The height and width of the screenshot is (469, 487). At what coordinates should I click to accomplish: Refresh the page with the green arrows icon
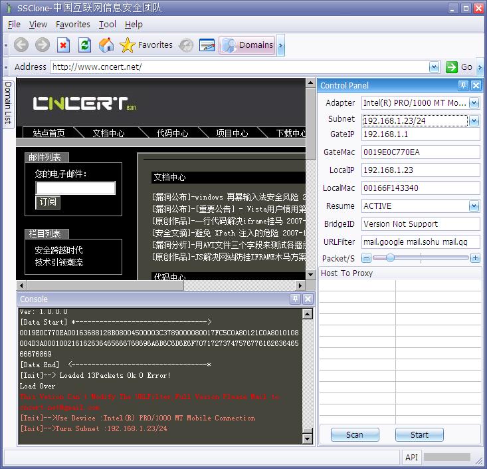(x=84, y=45)
